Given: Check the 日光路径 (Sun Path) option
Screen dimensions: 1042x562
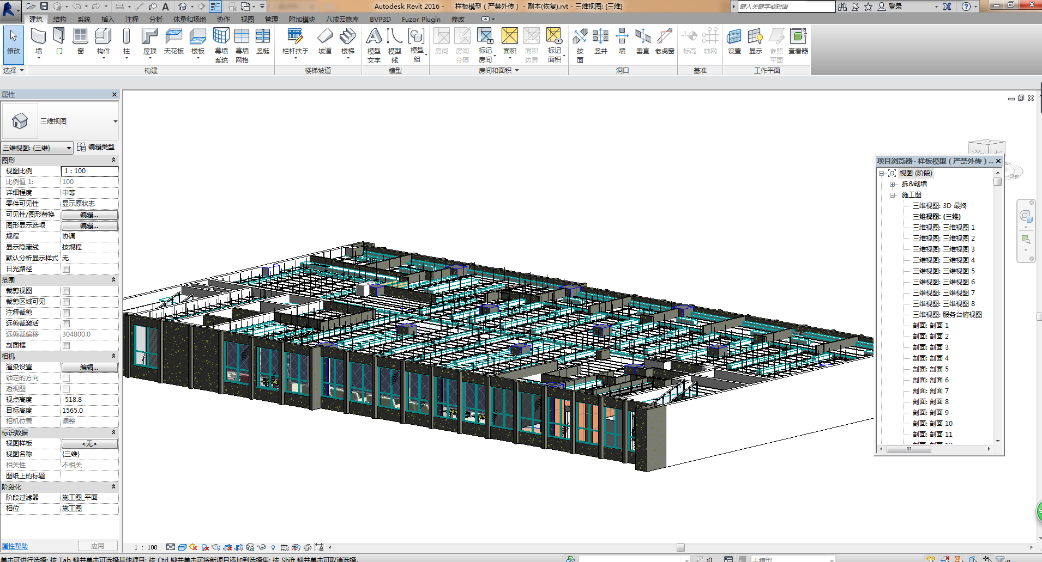Looking at the screenshot, I should click(66, 269).
